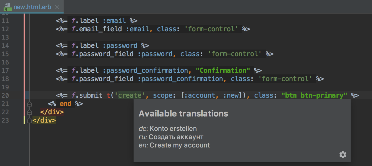Click the Russian translation 'Создать аккаунт'
The width and height of the screenshot is (372, 166).
[x=176, y=137]
